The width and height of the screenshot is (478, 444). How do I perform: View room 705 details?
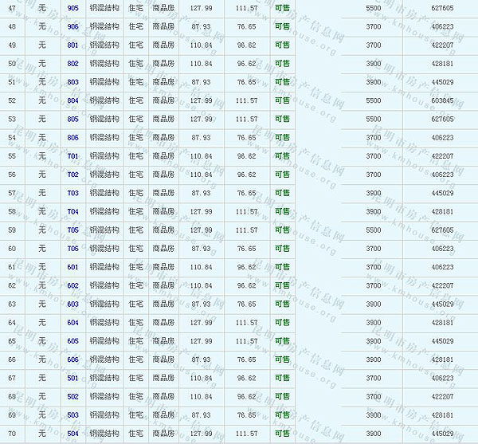73,230
